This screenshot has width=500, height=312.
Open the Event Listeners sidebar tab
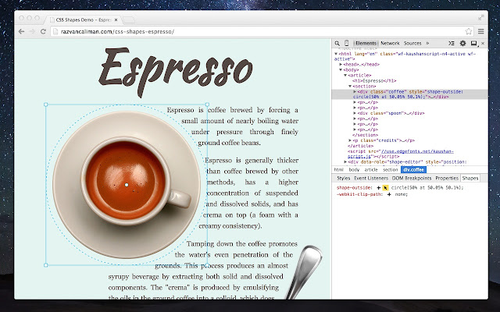click(x=371, y=179)
